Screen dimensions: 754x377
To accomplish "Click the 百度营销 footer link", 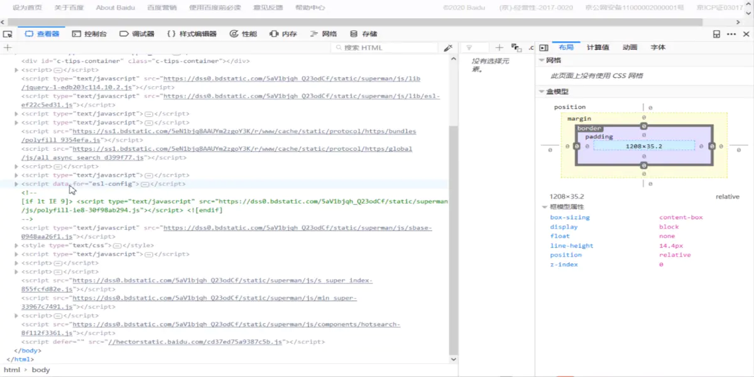I will (x=161, y=8).
